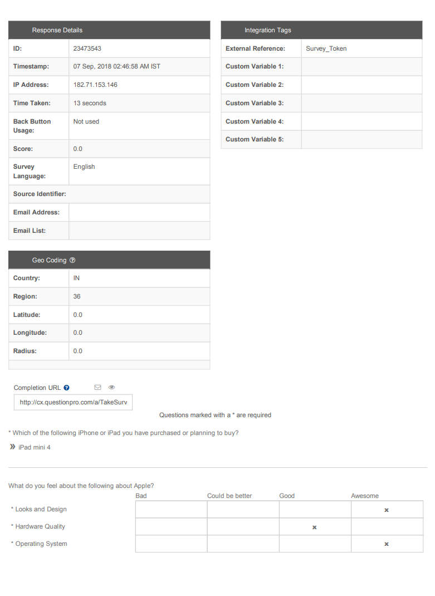
Task: Click the chevron icon beside iPad mini 4
Action: pyautogui.click(x=12, y=447)
